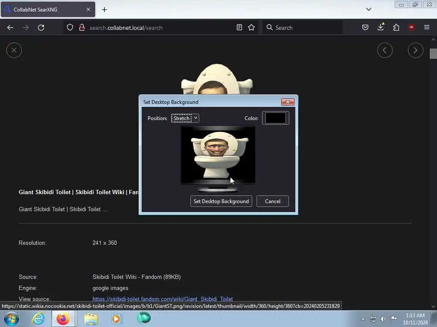Open Firefox application menu
Image resolution: width=437 pixels, height=327 pixels.
(x=427, y=27)
